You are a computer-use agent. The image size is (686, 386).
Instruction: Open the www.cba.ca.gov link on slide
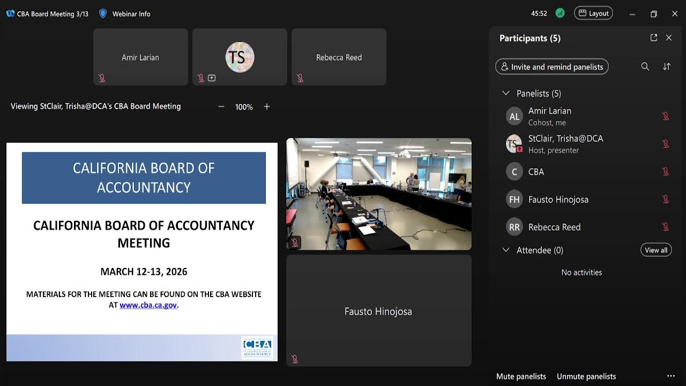point(148,305)
